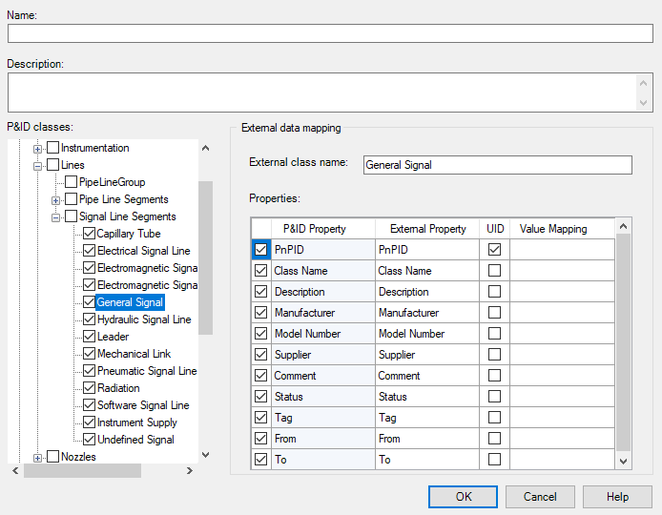Expand the Nozzles tree node
Image resolution: width=662 pixels, height=515 pixels.
(x=39, y=458)
